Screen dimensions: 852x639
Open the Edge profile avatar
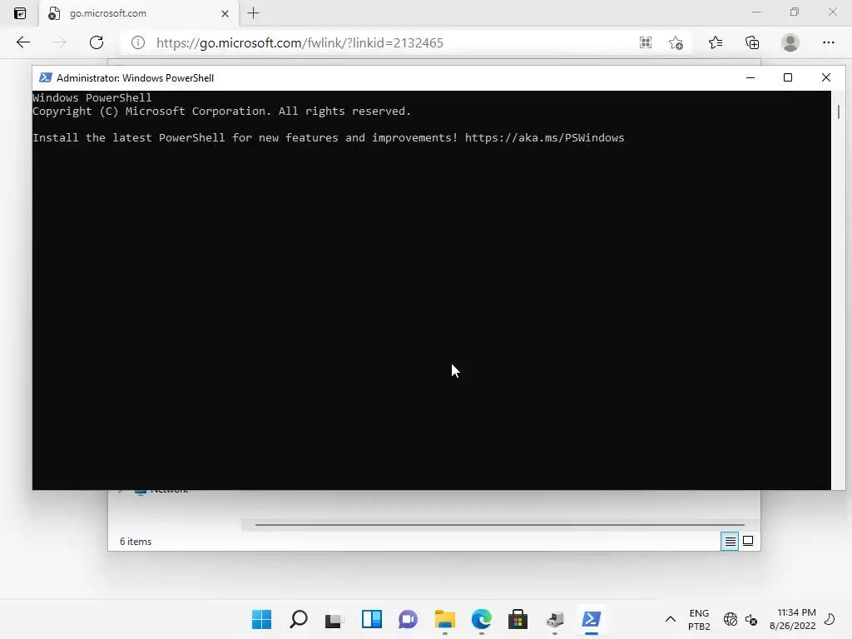790,42
